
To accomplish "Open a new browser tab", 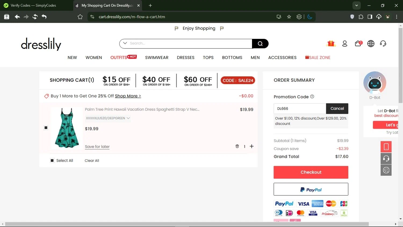I will coord(150,5).
